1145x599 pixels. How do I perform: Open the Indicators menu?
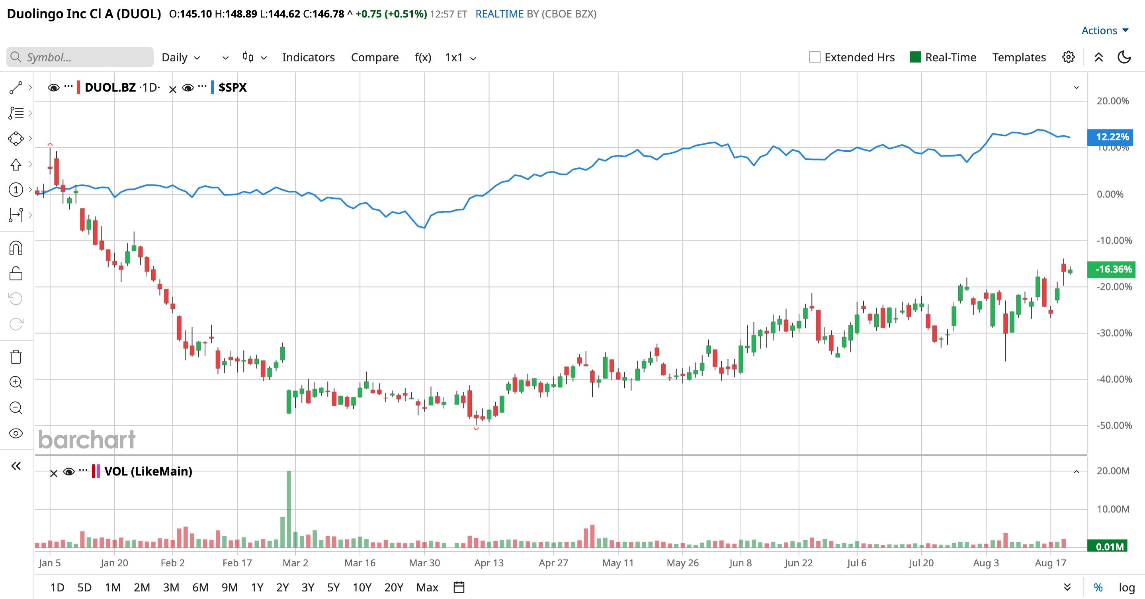[x=309, y=57]
